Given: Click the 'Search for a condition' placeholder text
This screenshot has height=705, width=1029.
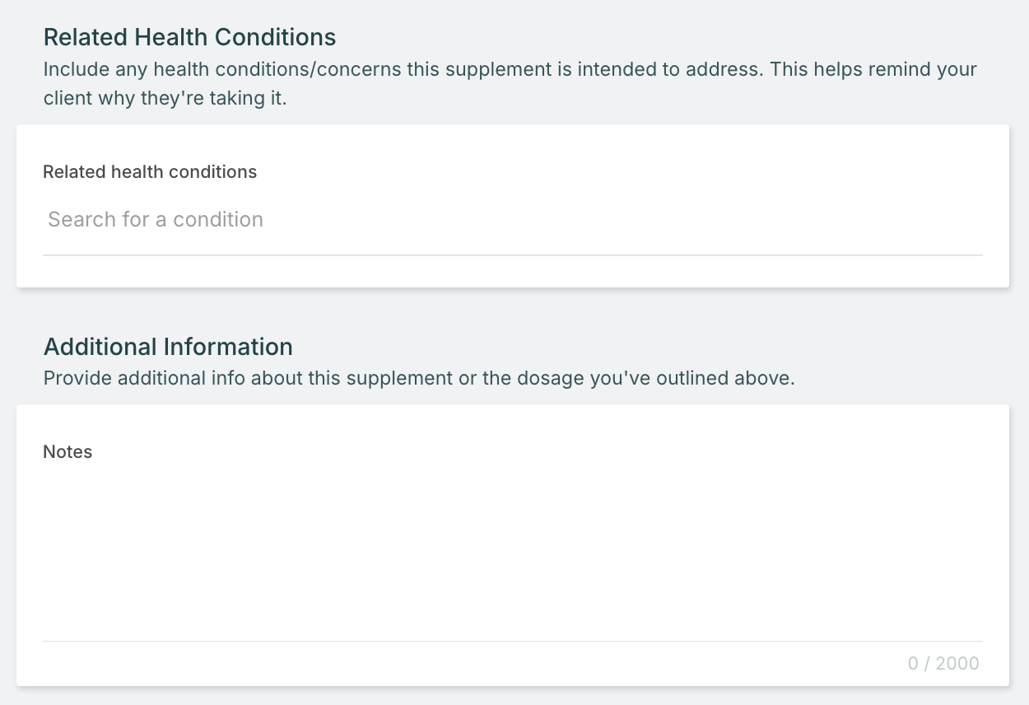Looking at the screenshot, I should tap(156, 220).
